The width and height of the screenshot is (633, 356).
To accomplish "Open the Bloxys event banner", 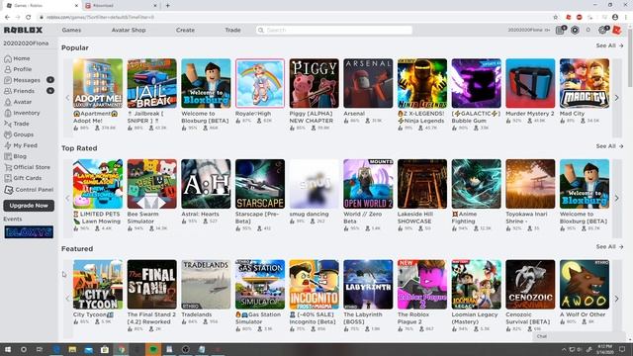I will click(x=29, y=232).
